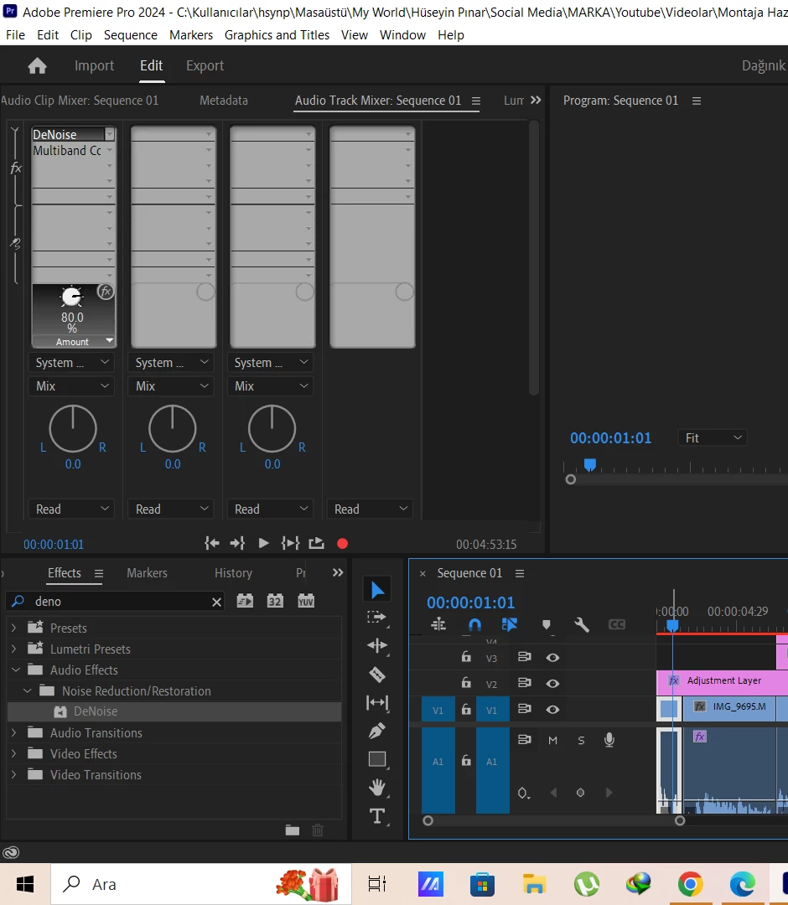Add Marker in timeline
Viewport: 788px width, 905px height.
click(x=546, y=624)
